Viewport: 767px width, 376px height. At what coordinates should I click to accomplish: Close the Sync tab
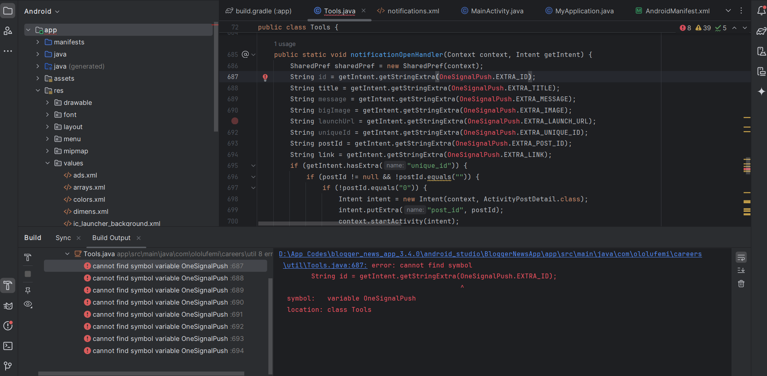(x=79, y=238)
